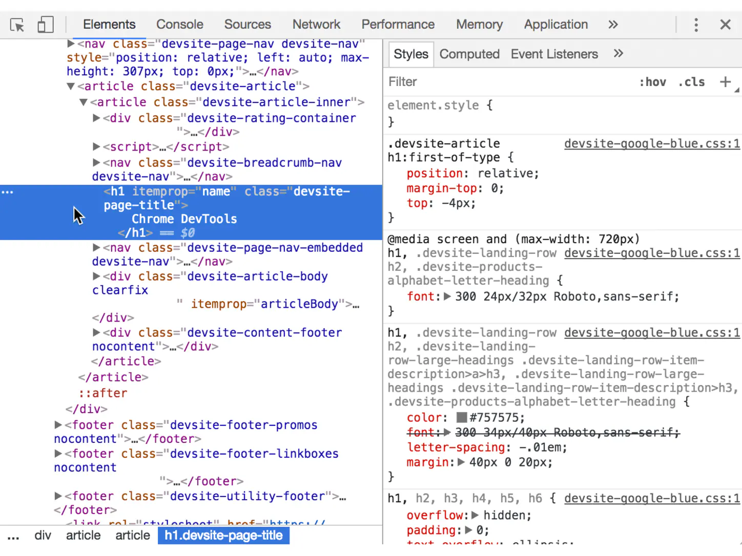Open the ellipsis beside the selected h1 node

pyautogui.click(x=8, y=192)
